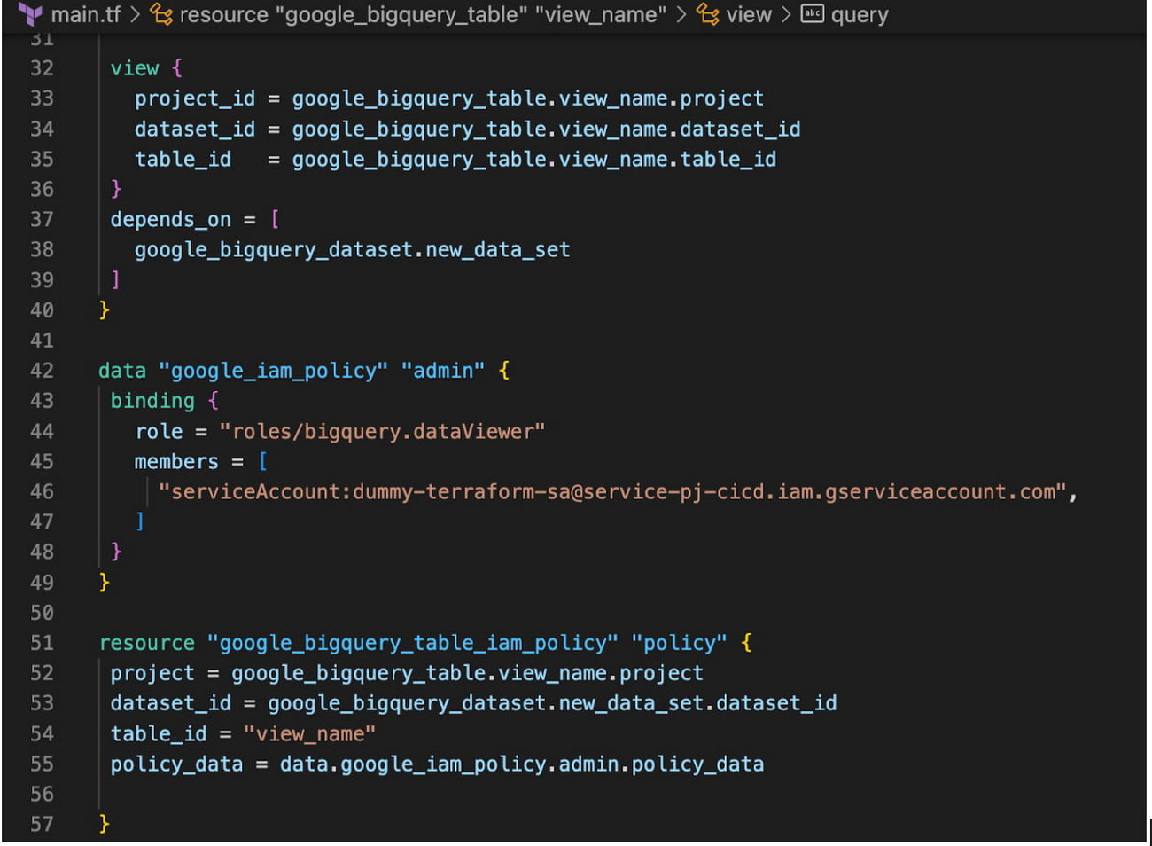Click line number 42

(42, 371)
